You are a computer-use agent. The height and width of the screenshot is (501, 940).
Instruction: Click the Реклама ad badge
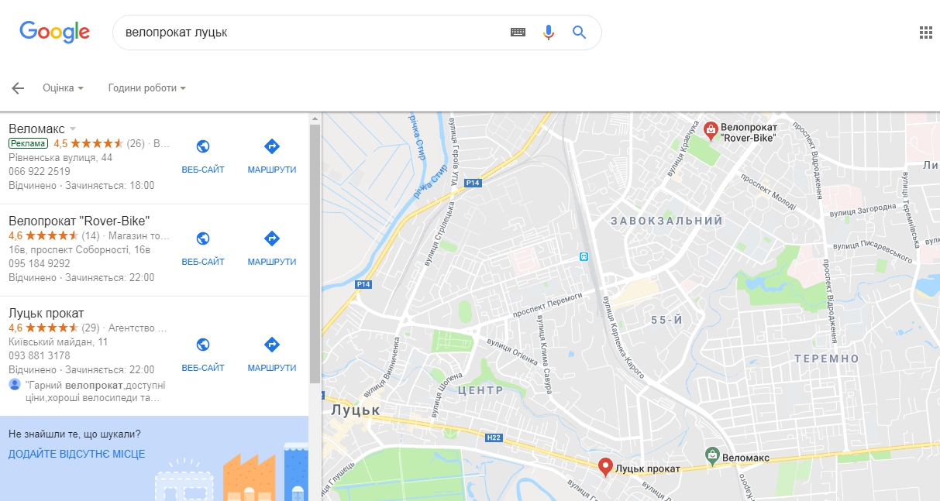(x=28, y=143)
